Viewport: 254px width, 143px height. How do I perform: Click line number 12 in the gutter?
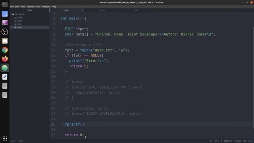tap(53, 56)
